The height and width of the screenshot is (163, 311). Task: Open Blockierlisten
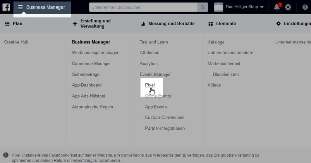tap(226, 75)
